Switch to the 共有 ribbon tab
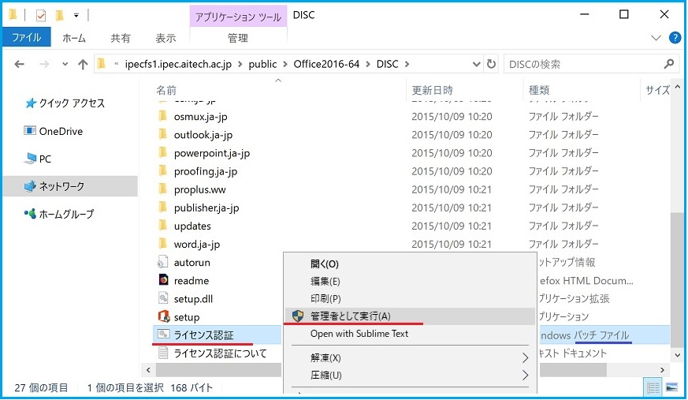This screenshot has width=688, height=400. (x=121, y=38)
